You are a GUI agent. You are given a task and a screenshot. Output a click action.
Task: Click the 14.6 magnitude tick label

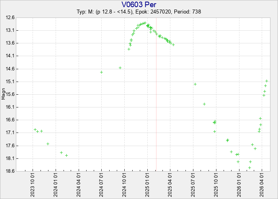[x=10, y=69]
